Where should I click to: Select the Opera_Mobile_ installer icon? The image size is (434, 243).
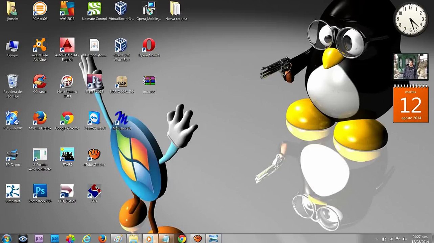[x=149, y=11]
